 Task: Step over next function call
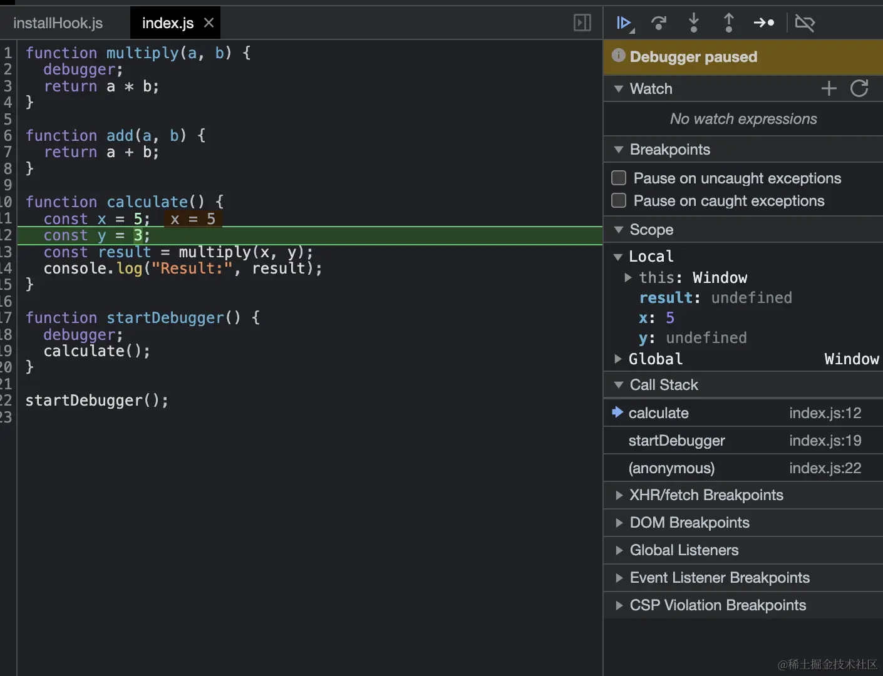pos(659,23)
